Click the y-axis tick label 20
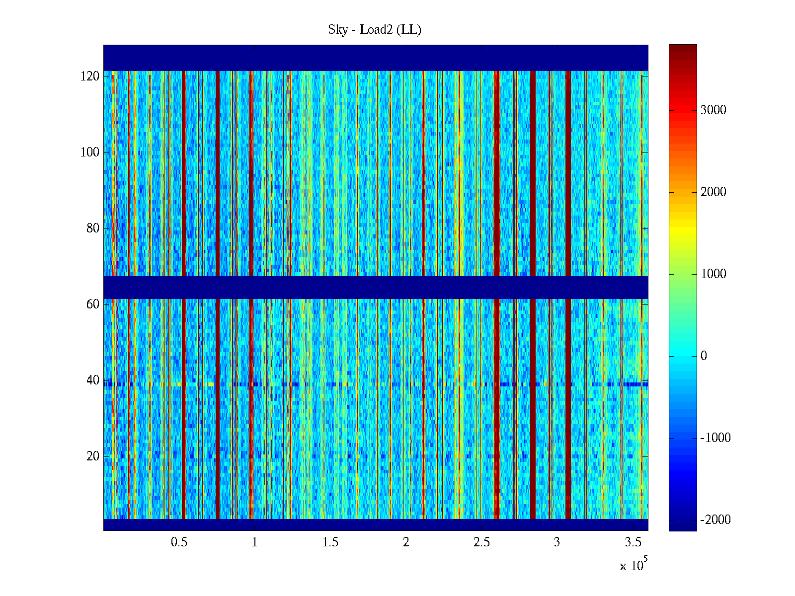This screenshot has height=596, width=795. (x=93, y=456)
